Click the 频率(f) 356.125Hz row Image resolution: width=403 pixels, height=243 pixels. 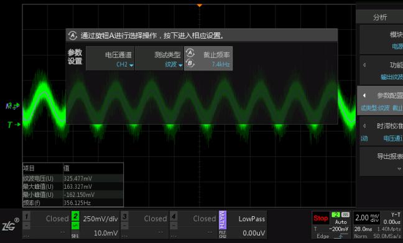pyautogui.click(x=73, y=203)
